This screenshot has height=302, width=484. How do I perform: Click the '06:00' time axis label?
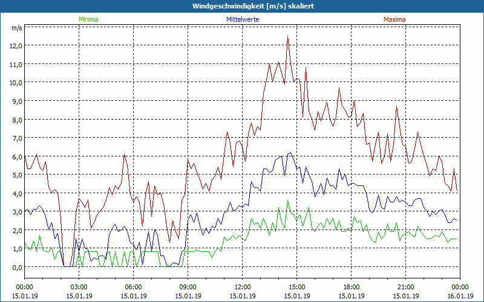pos(133,288)
